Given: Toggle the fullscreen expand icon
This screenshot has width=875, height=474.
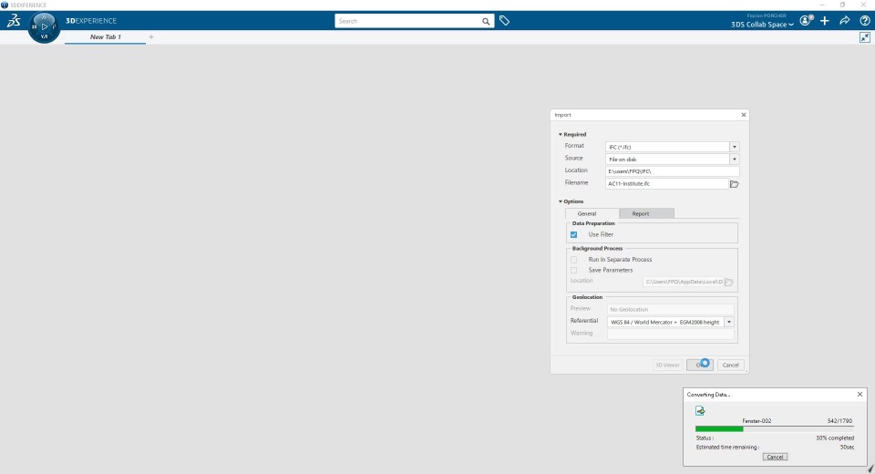Looking at the screenshot, I should tap(865, 37).
